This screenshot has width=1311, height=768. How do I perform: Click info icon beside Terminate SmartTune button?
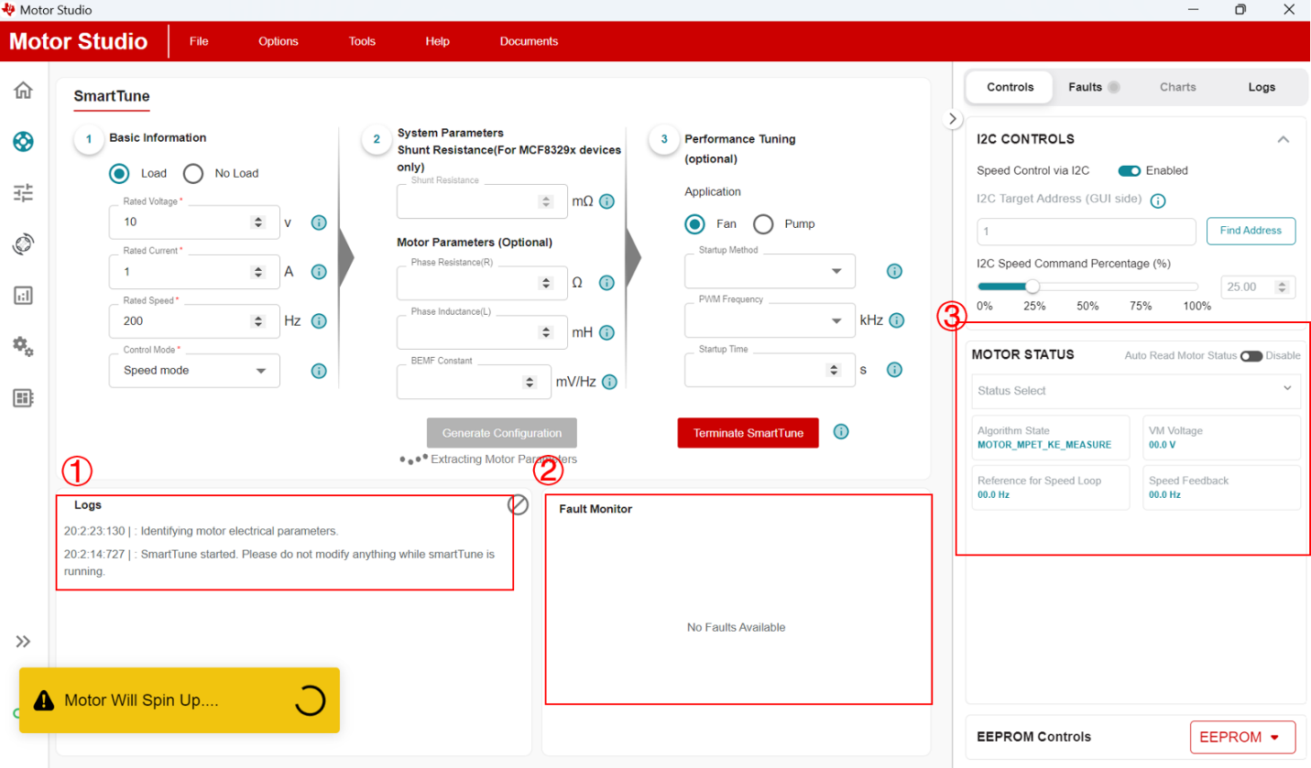(x=841, y=432)
